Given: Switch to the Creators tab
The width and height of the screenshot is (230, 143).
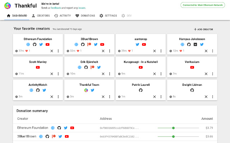Looking at the screenshot, I should 41,16.
